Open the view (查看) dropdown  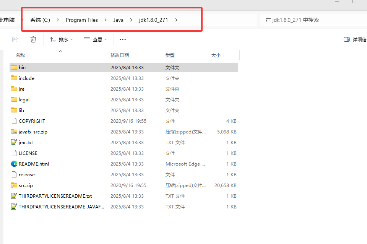95,39
